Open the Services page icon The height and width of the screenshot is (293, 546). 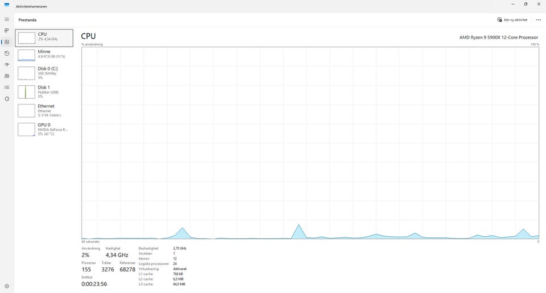(7, 99)
